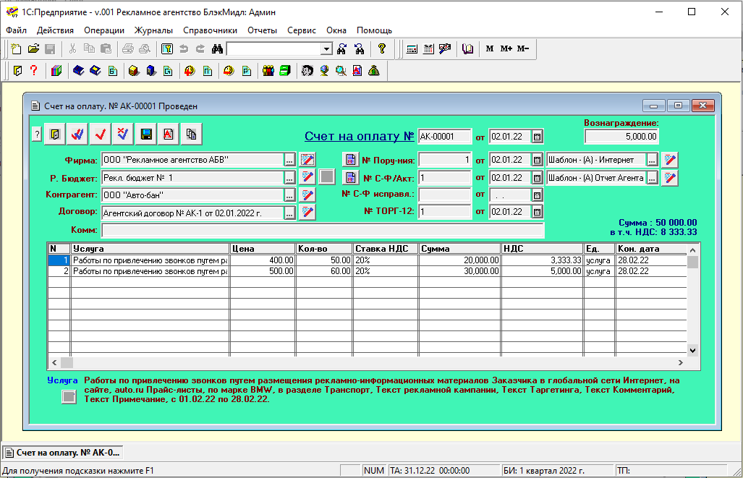
Task: Click the door exit icon in invoice form
Action: point(55,135)
